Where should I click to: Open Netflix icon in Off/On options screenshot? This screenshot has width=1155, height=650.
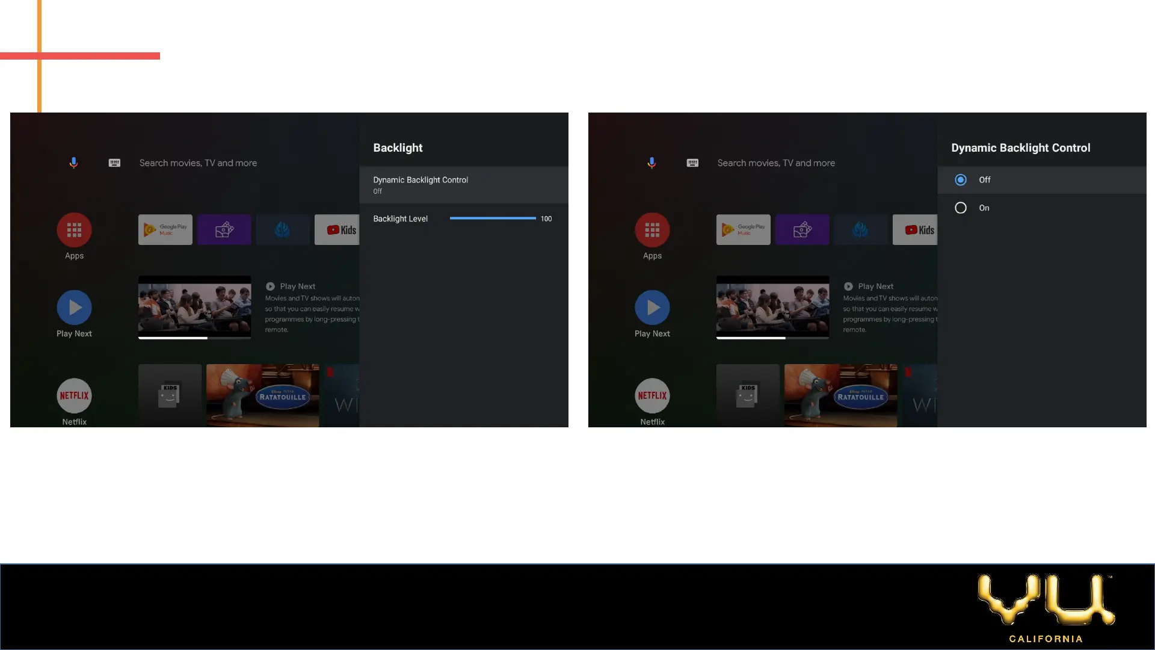(x=652, y=395)
